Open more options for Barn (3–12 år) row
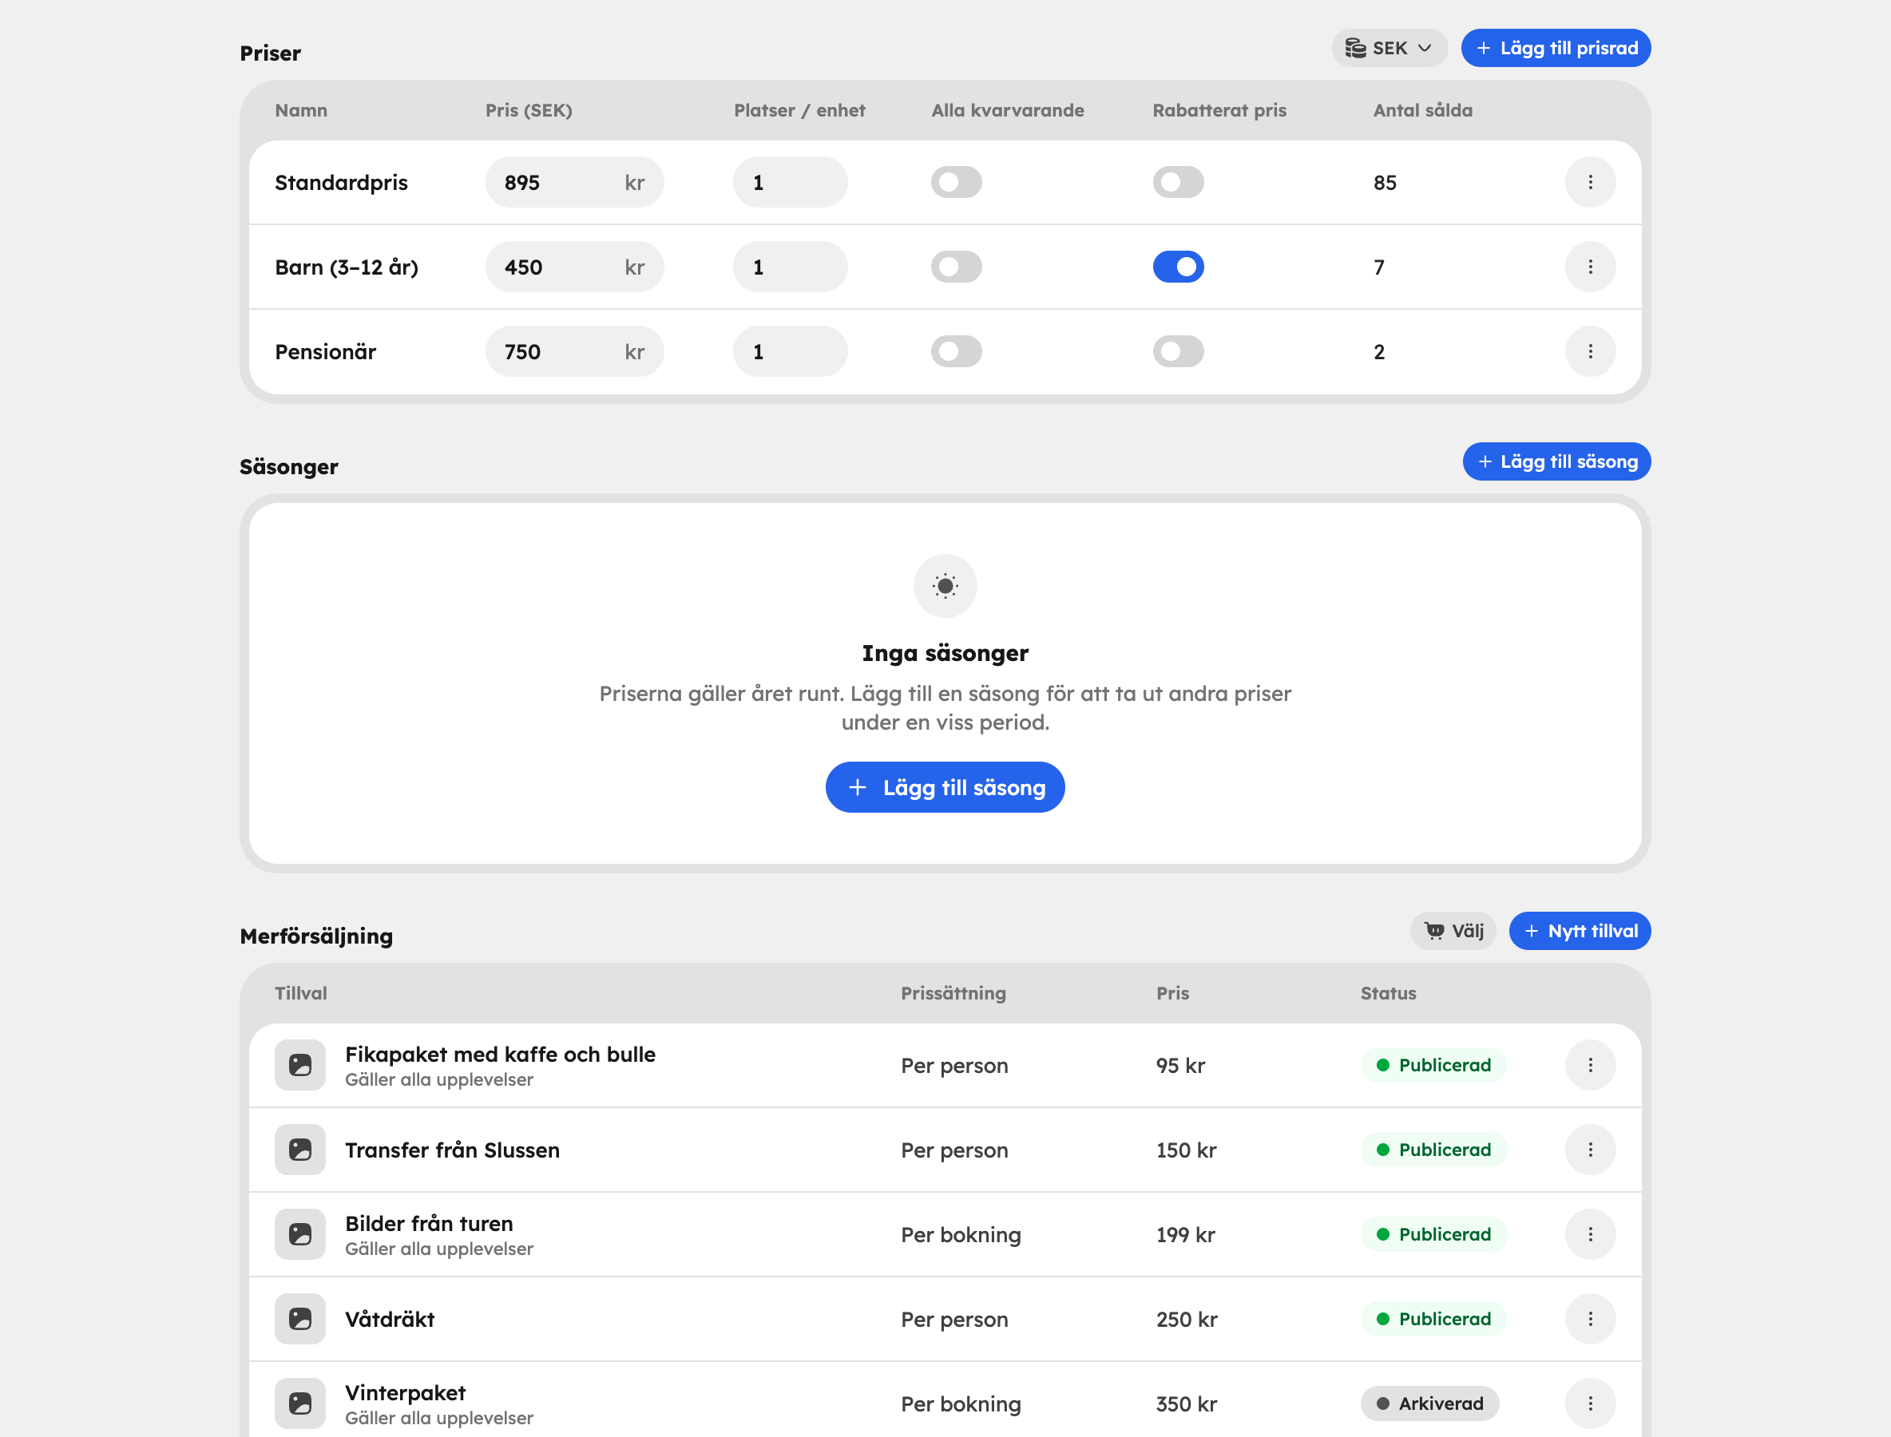Image resolution: width=1891 pixels, height=1437 pixels. tap(1590, 267)
